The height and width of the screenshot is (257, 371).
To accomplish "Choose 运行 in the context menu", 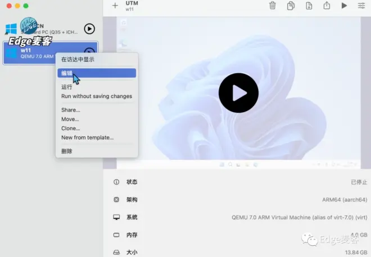I will pos(97,87).
